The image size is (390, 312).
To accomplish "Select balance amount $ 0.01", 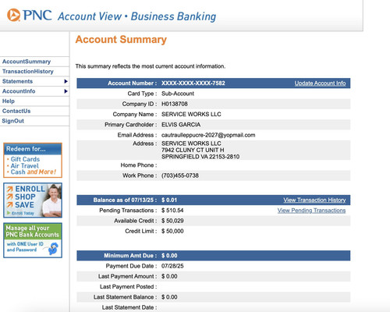I will [169, 200].
